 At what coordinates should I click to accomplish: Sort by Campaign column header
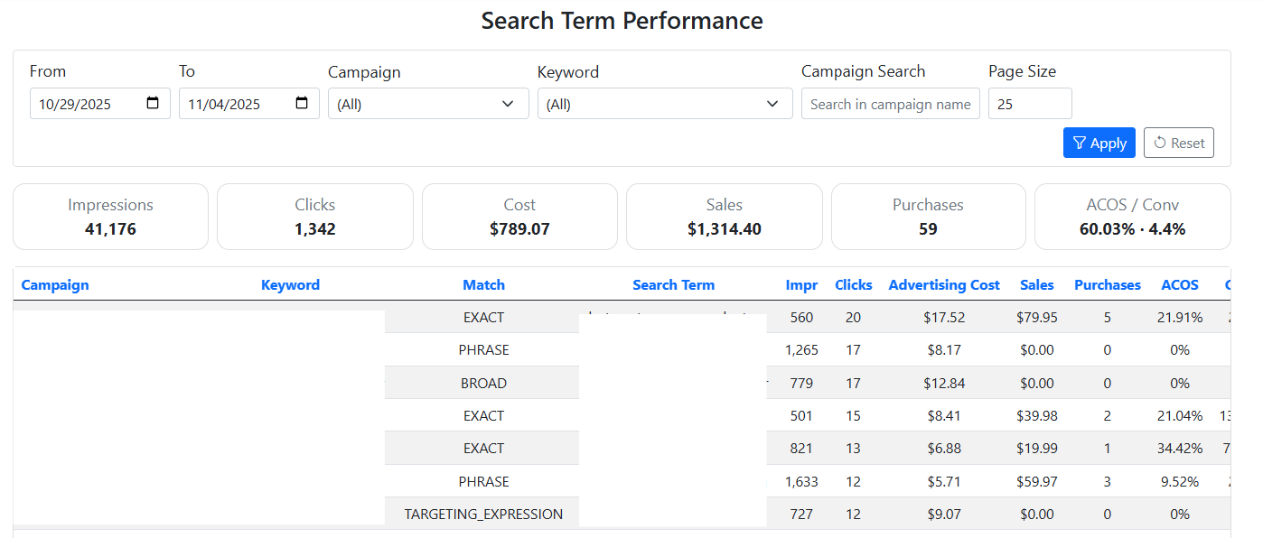[x=55, y=284]
